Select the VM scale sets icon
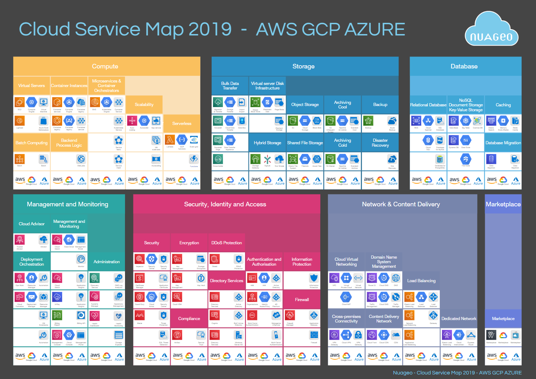Screen dimensions: 536x379 pyautogui.click(x=156, y=140)
